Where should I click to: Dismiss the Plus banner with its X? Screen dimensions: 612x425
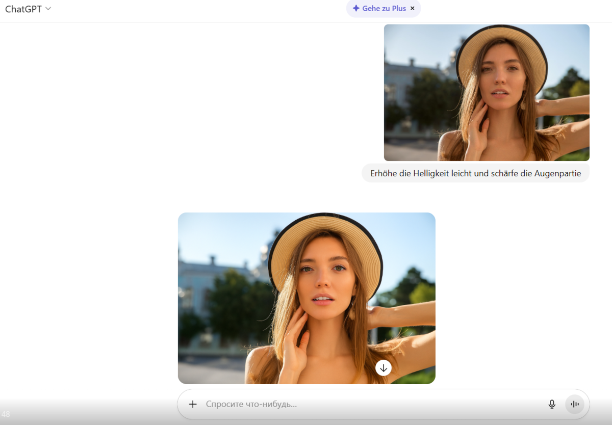(x=412, y=8)
